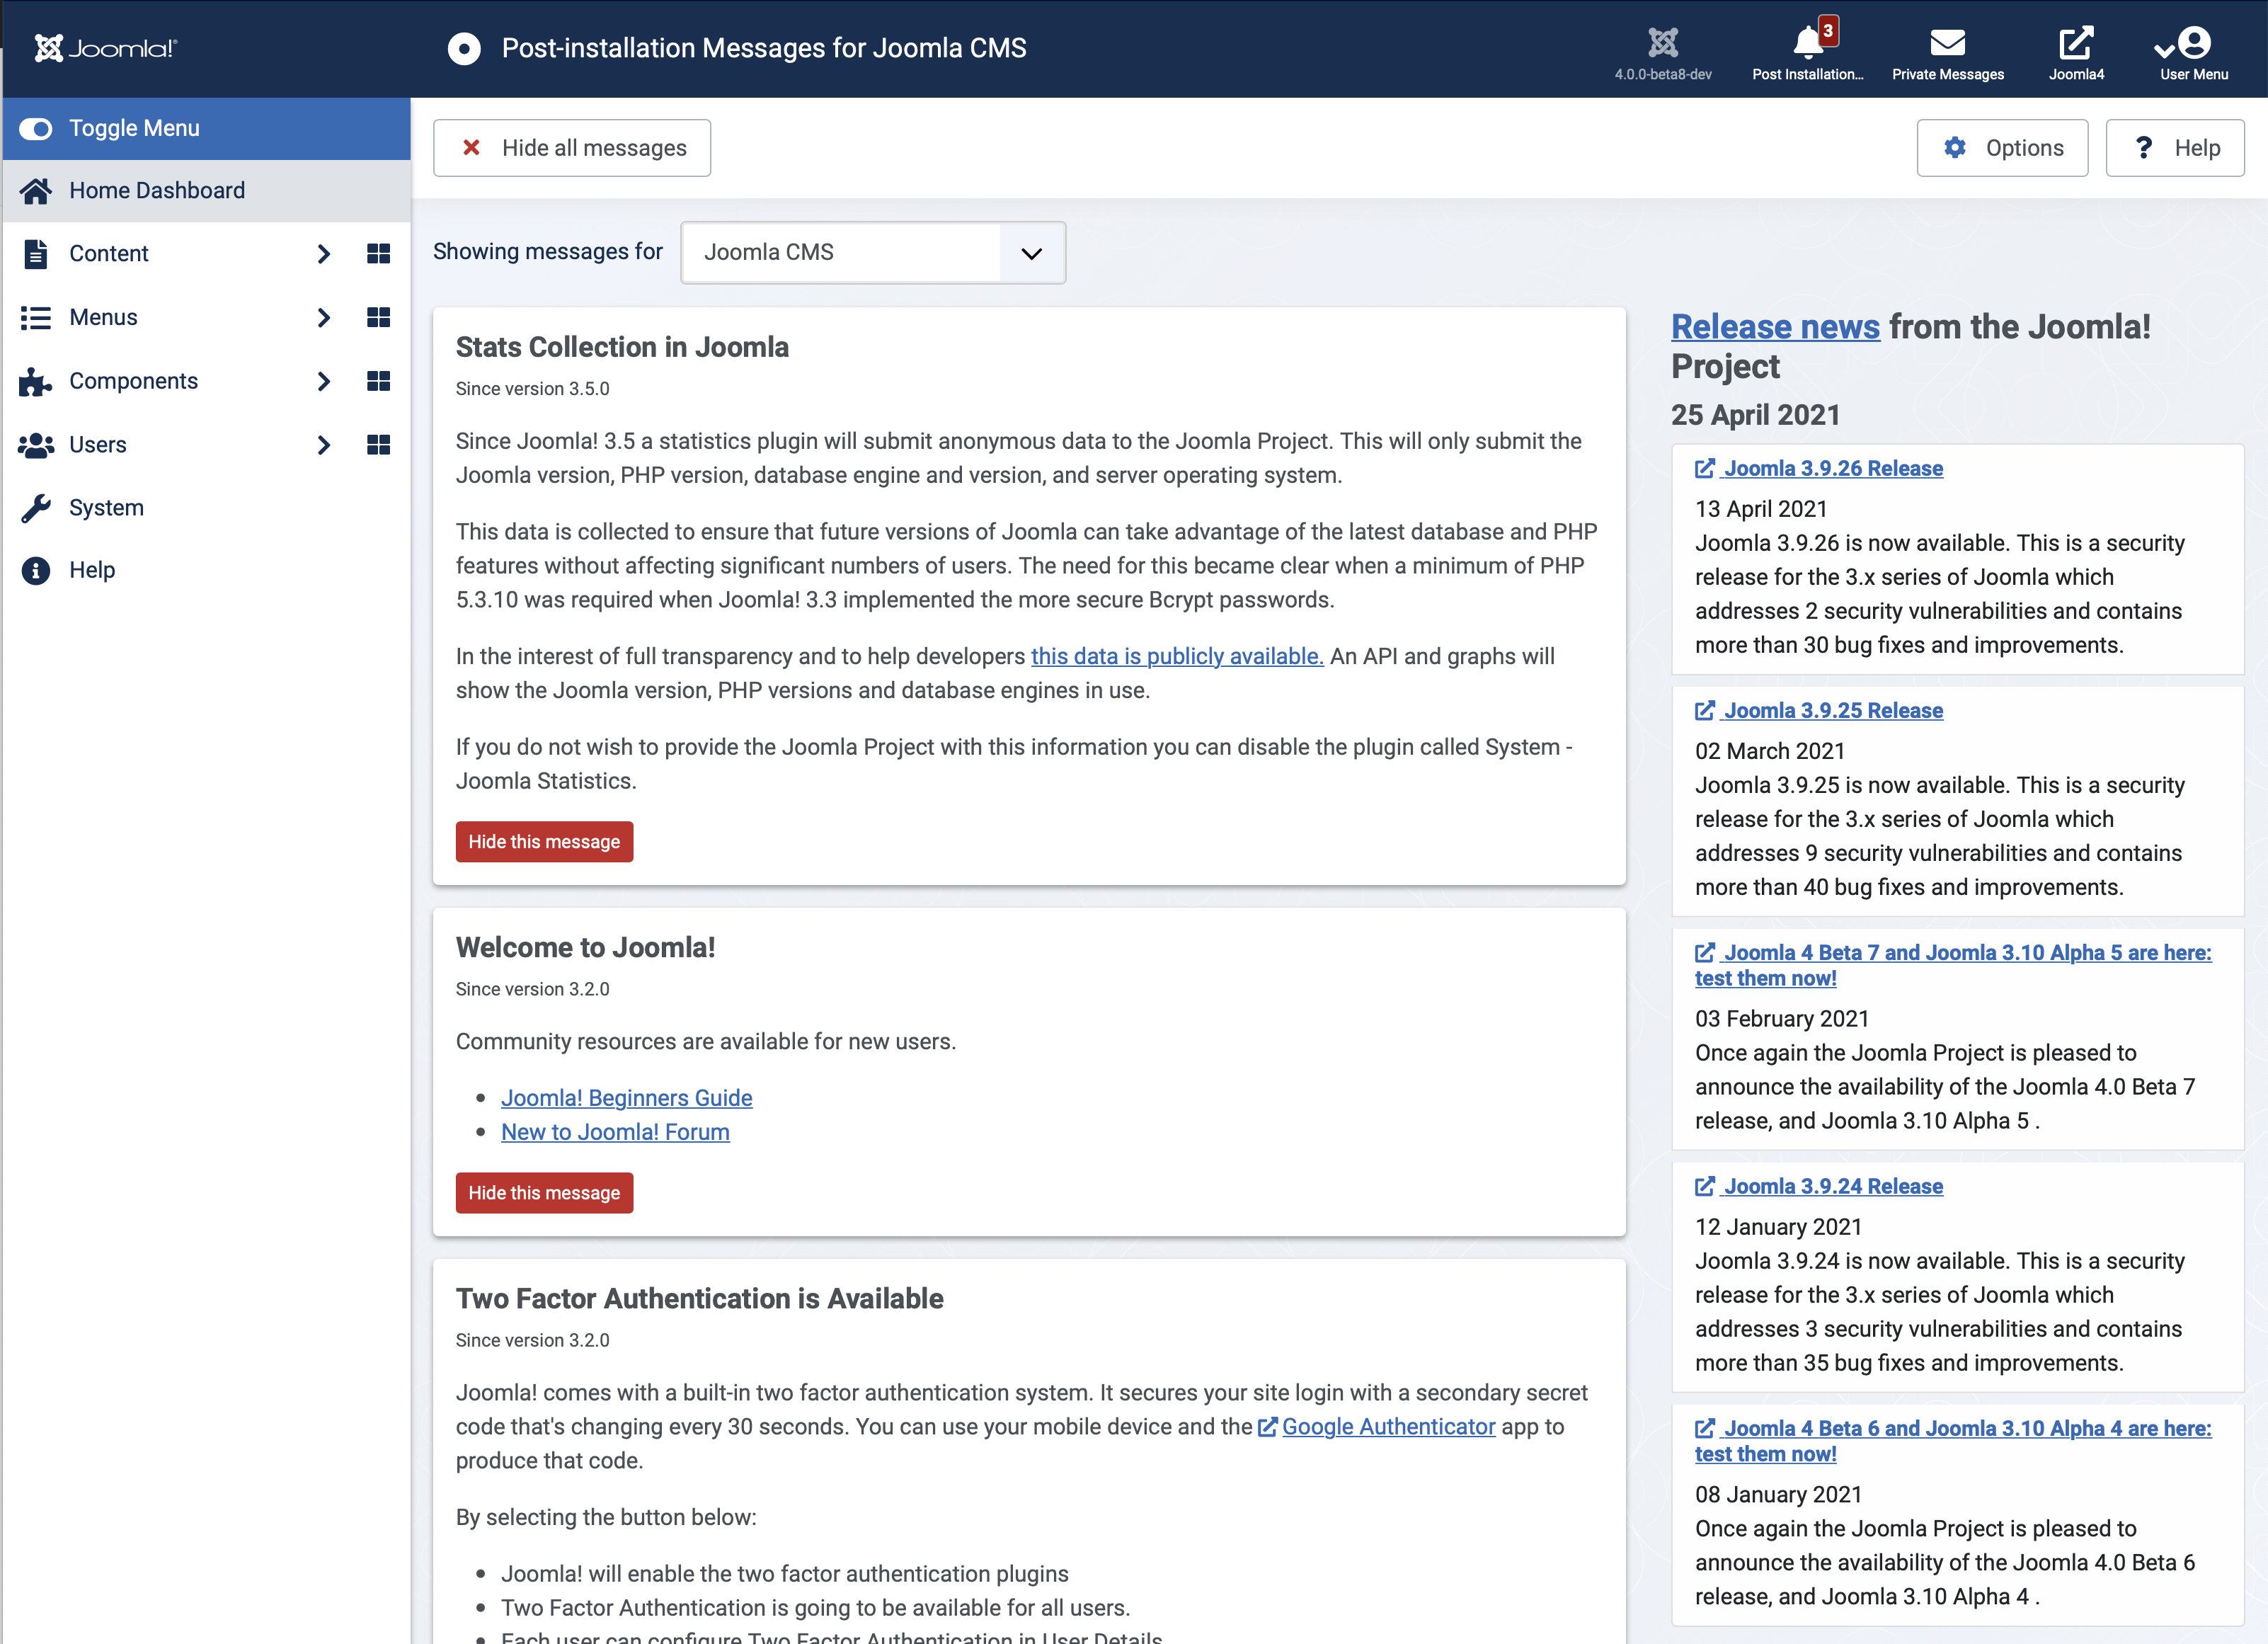Screen dimensions: 2268x1644
Task: Open the toolbar Help button
Action: pyautogui.click(x=2175, y=148)
